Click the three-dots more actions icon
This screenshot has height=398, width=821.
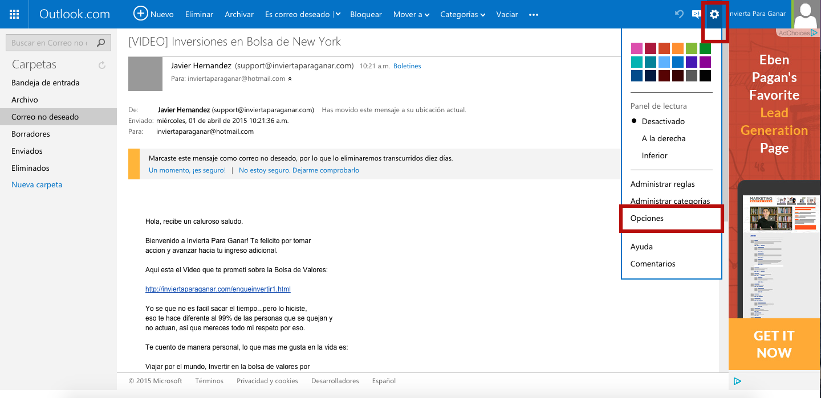(534, 15)
